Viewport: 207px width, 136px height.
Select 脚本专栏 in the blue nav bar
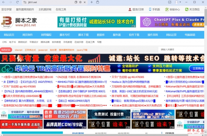(65, 35)
